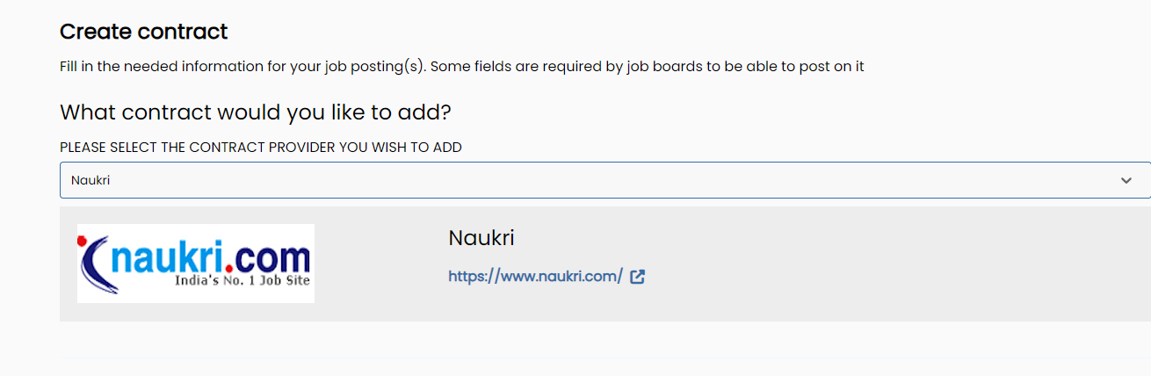This screenshot has height=376, width=1151.
Task: Follow the https://www.naukri.com/ link
Action: 535,277
